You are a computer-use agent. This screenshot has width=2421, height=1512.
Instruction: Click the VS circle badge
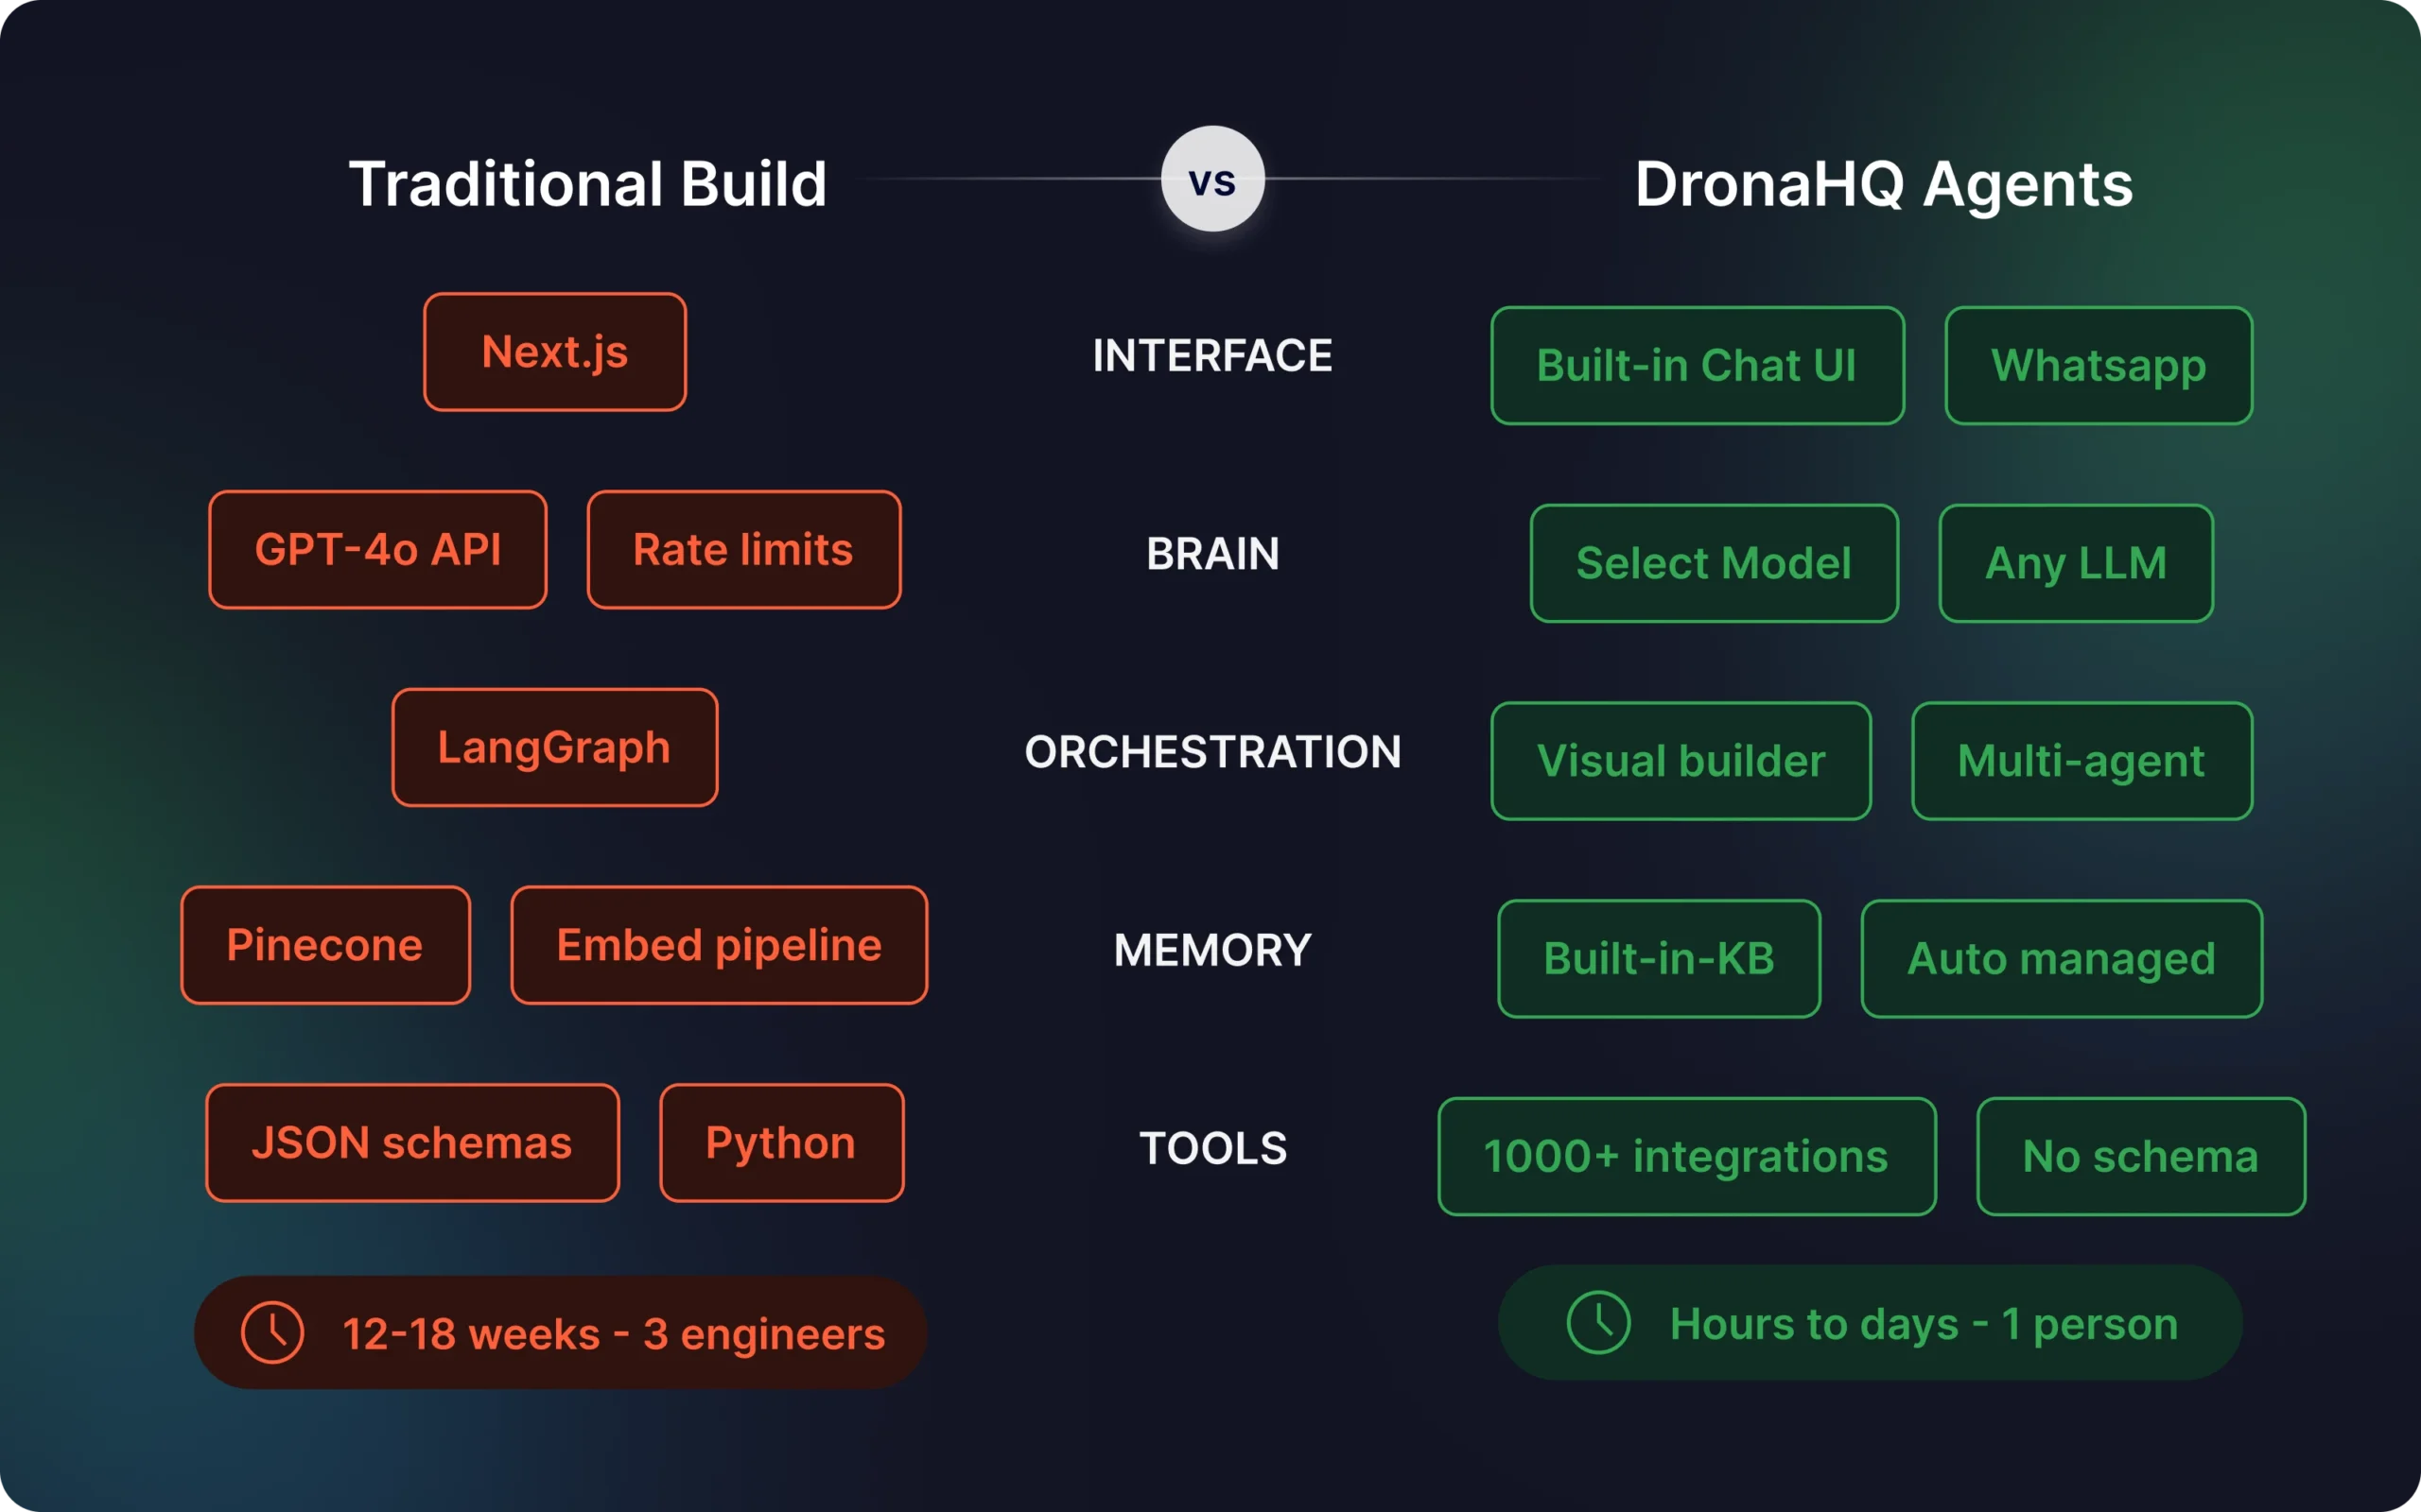(1212, 179)
